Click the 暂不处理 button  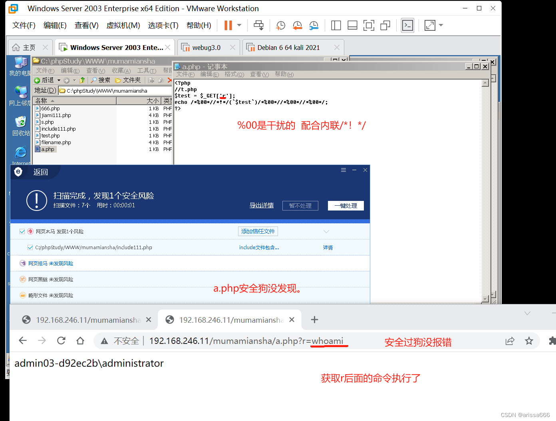pyautogui.click(x=300, y=206)
